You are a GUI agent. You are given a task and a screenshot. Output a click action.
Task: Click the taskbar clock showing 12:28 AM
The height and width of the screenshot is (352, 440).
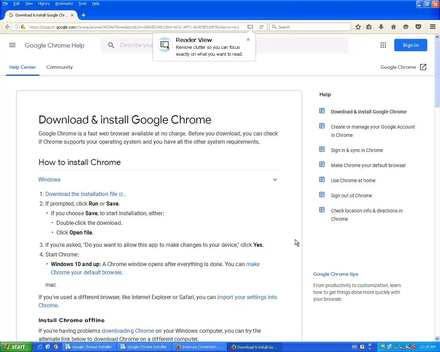pos(427,347)
